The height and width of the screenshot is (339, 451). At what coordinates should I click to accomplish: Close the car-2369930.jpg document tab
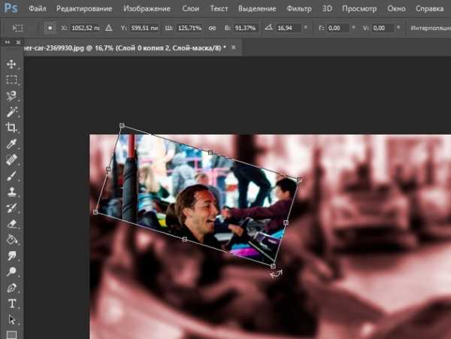[234, 47]
